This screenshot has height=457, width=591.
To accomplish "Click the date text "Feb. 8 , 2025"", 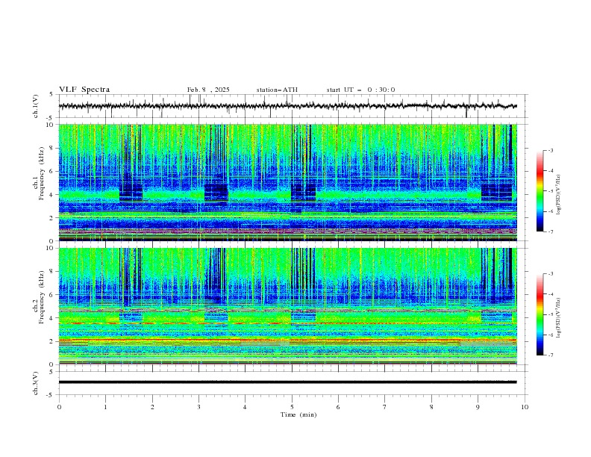I will (208, 90).
